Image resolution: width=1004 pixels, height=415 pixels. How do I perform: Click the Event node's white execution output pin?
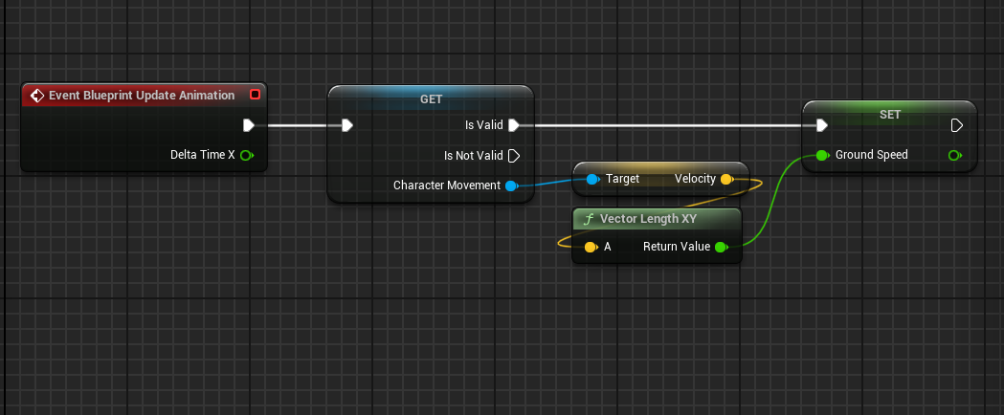249,125
